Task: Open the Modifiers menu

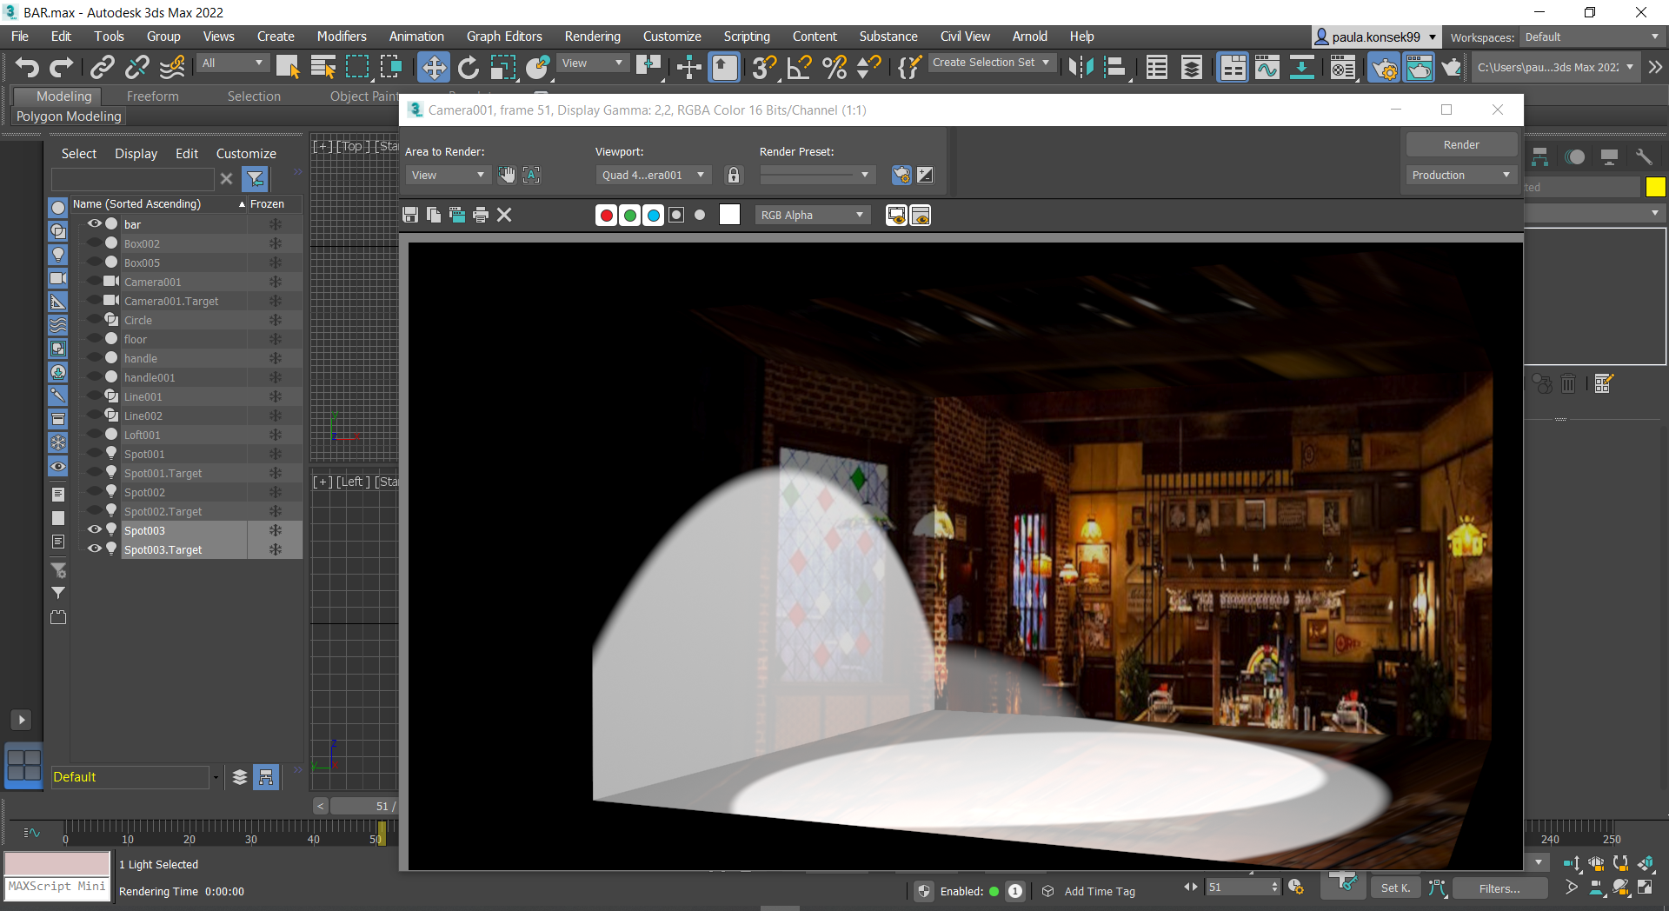Action: pyautogui.click(x=342, y=36)
